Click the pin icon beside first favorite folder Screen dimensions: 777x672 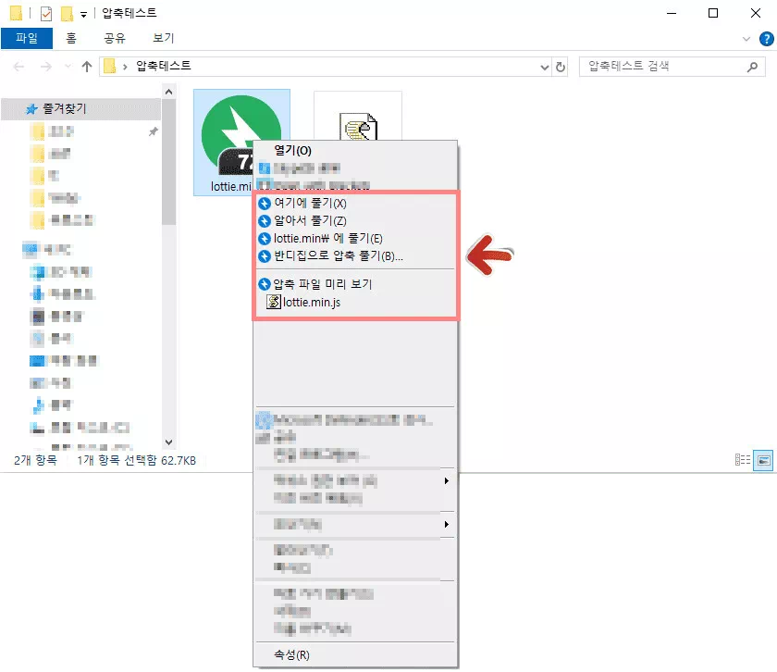pos(154,131)
